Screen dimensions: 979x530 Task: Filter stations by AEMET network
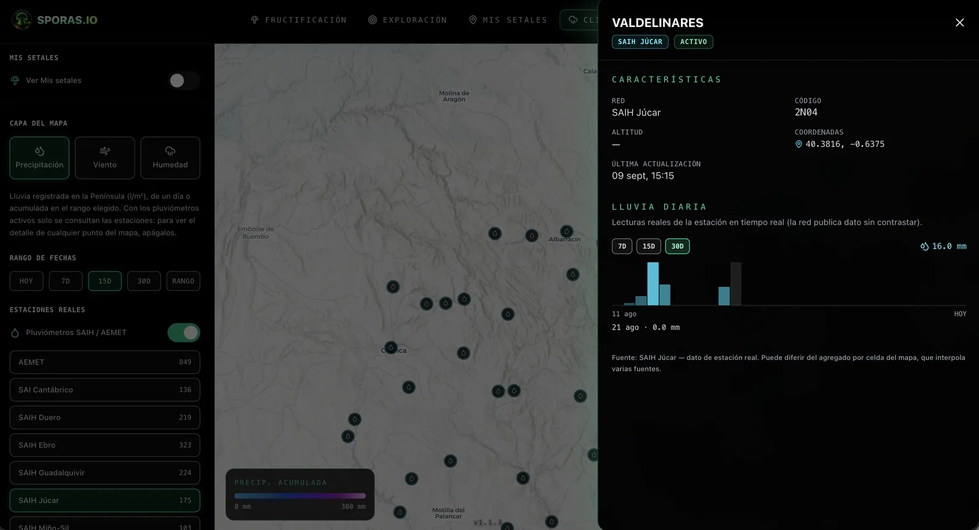[x=105, y=362]
